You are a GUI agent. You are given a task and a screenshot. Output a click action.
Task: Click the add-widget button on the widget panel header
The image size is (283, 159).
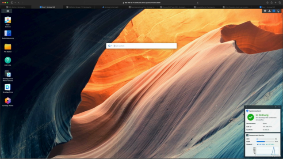(247, 107)
